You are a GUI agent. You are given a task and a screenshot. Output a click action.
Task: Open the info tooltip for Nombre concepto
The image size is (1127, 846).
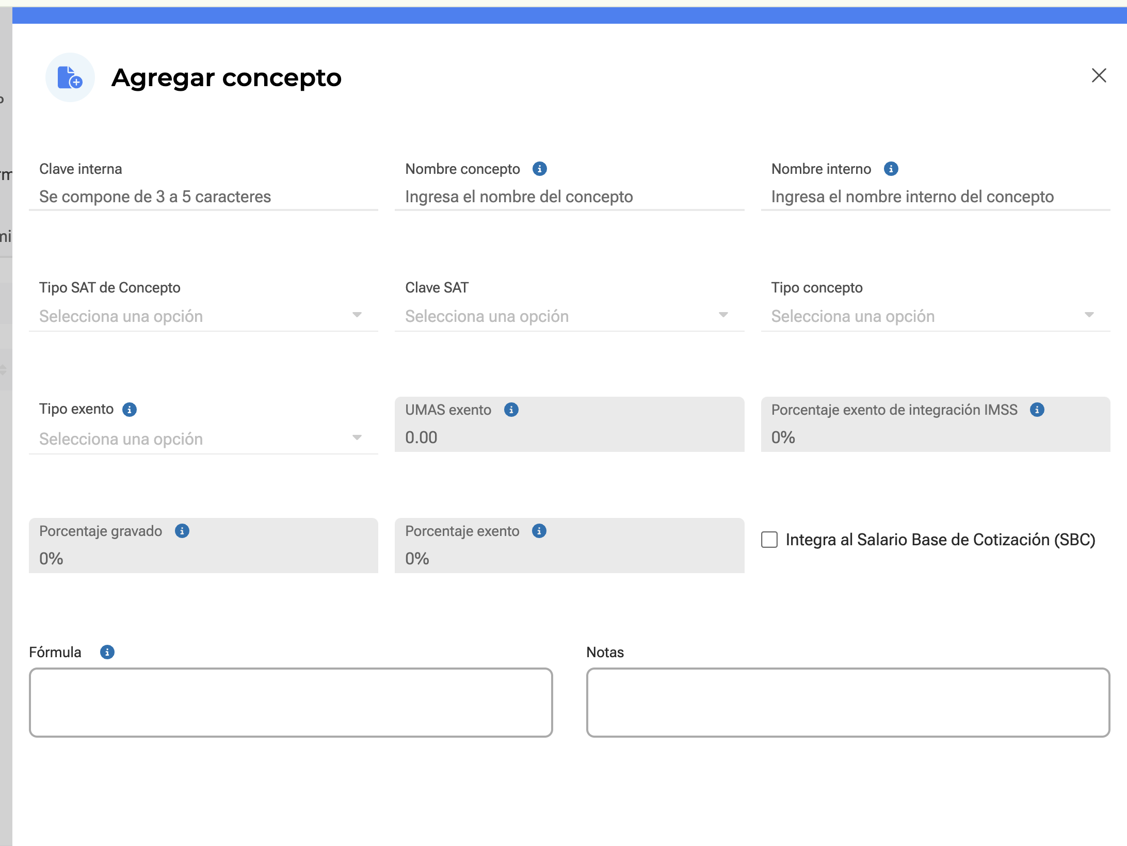tap(540, 168)
